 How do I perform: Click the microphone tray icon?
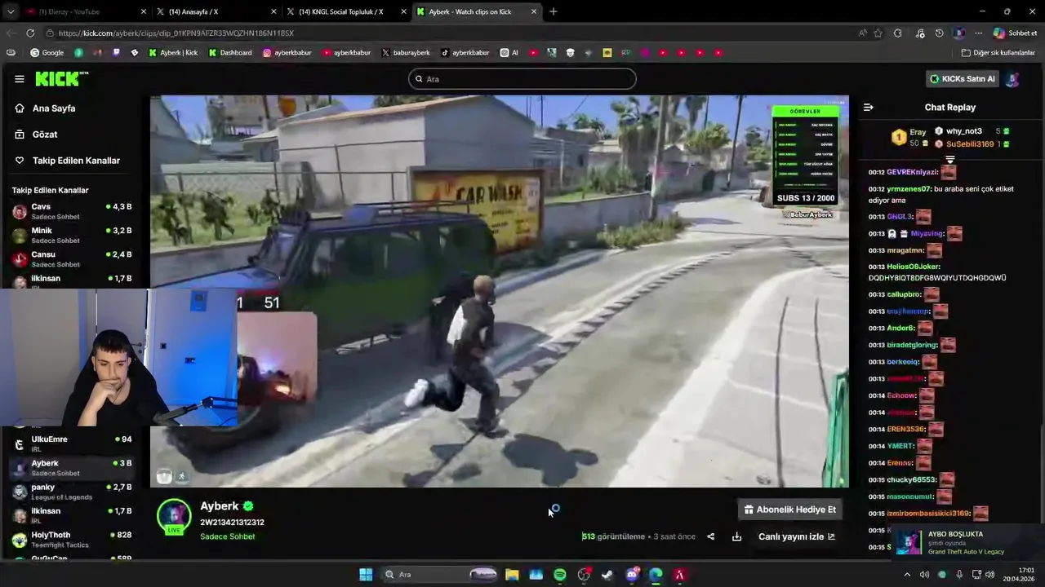click(x=959, y=575)
